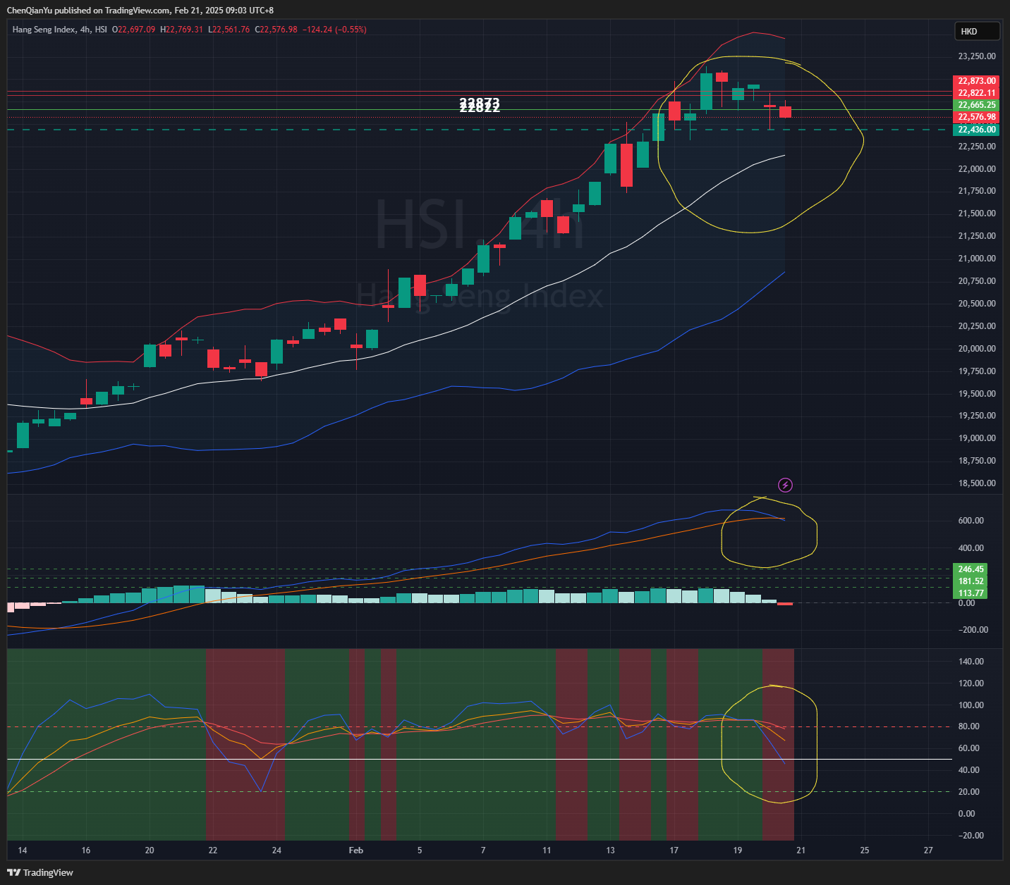Click the green 113.77 indicator label
This screenshot has height=885, width=1010.
(971, 593)
